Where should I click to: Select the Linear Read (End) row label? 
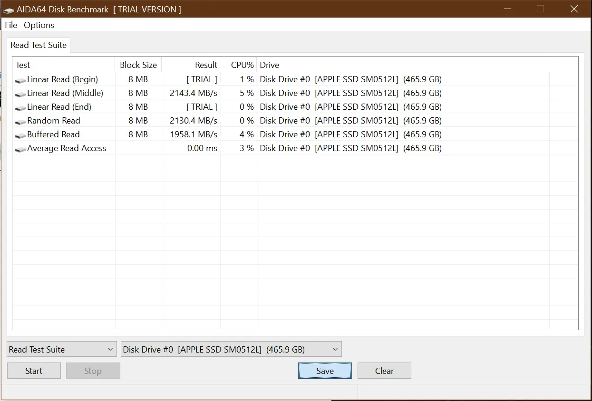click(59, 107)
